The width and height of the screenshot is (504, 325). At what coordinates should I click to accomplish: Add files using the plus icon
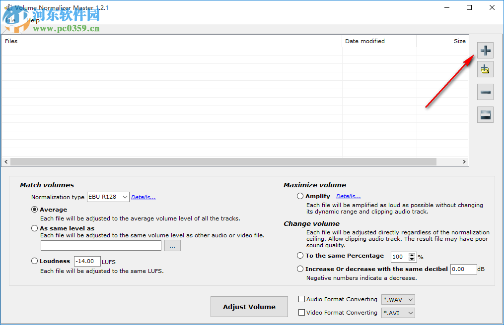point(485,50)
